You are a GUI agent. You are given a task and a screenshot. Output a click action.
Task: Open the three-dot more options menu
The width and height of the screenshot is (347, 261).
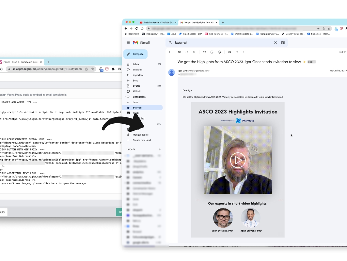pyautogui.click(x=244, y=52)
